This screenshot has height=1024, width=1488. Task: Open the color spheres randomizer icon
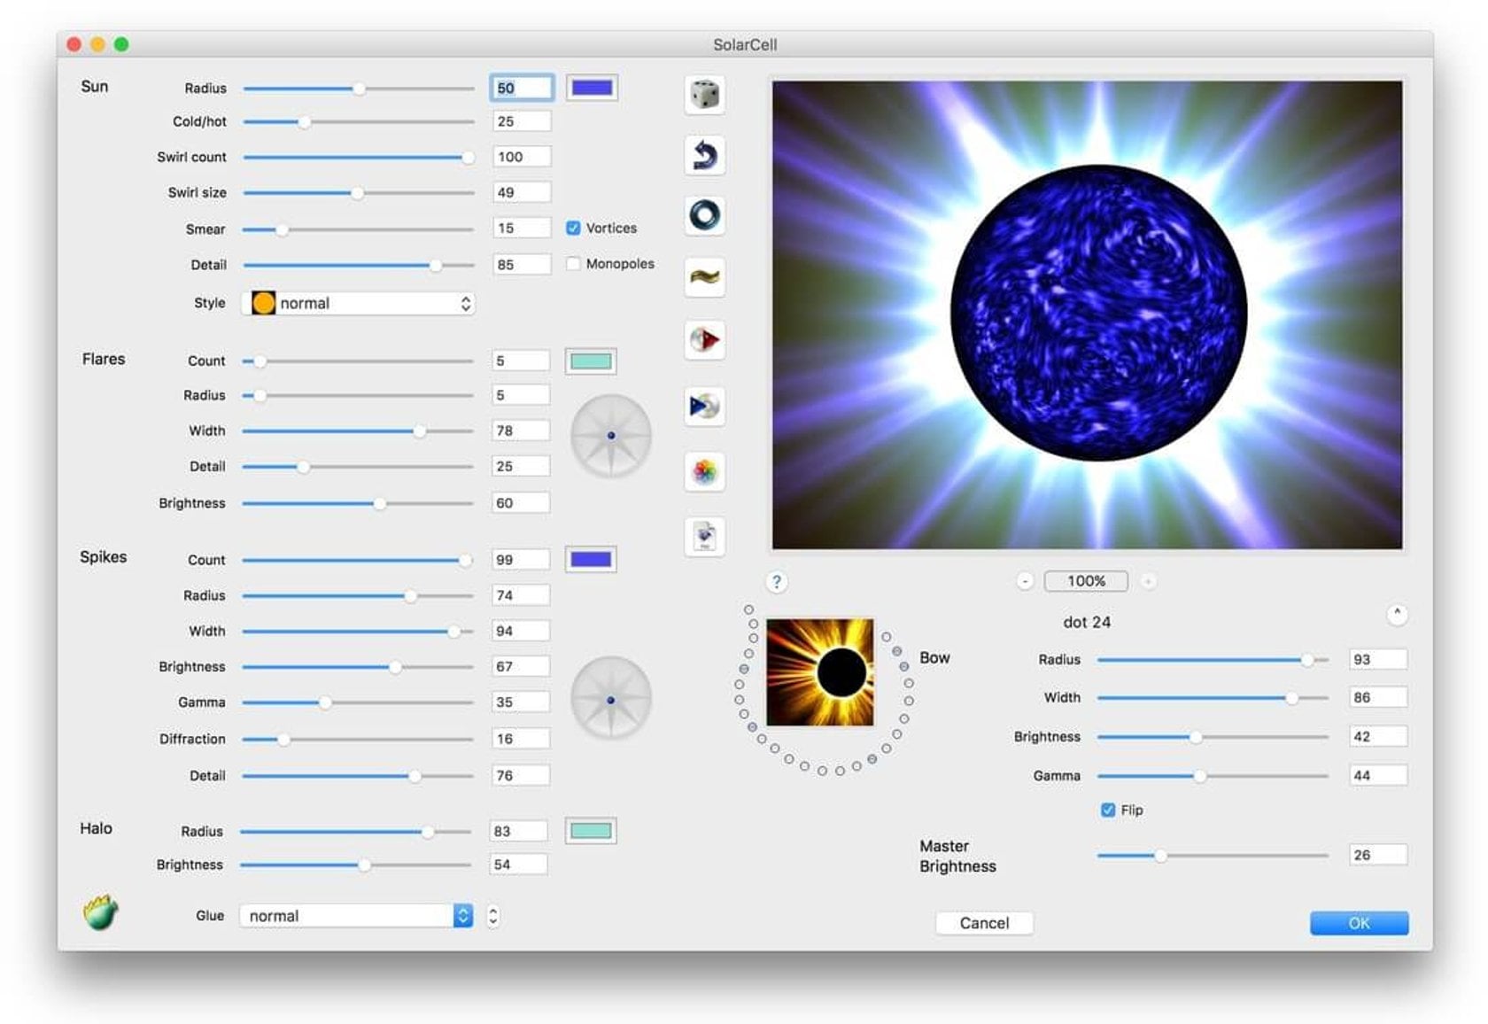(x=704, y=471)
